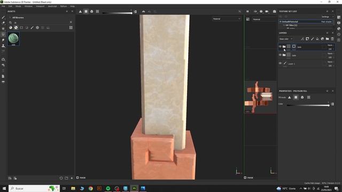Viewport: 342px width, 192px height.
Task: Set Properties fill mode to mesh
Action: click(302, 97)
